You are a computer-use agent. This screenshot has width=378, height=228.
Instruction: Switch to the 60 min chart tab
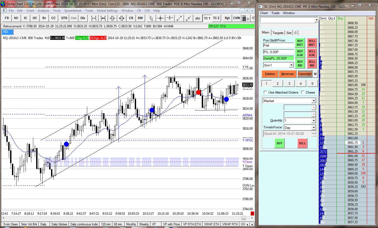tap(118, 224)
